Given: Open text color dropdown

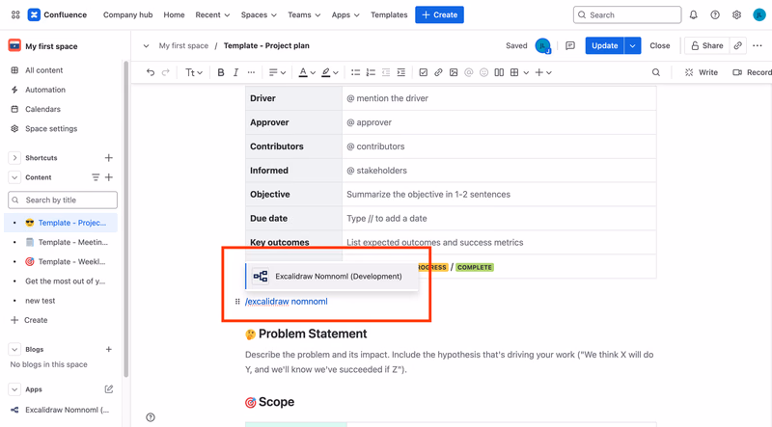Looking at the screenshot, I should [307, 72].
